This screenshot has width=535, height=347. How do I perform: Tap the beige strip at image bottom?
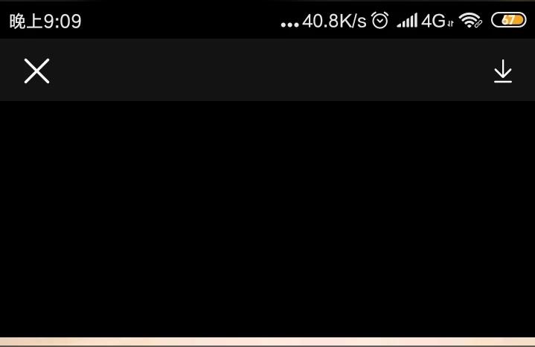[x=268, y=342]
